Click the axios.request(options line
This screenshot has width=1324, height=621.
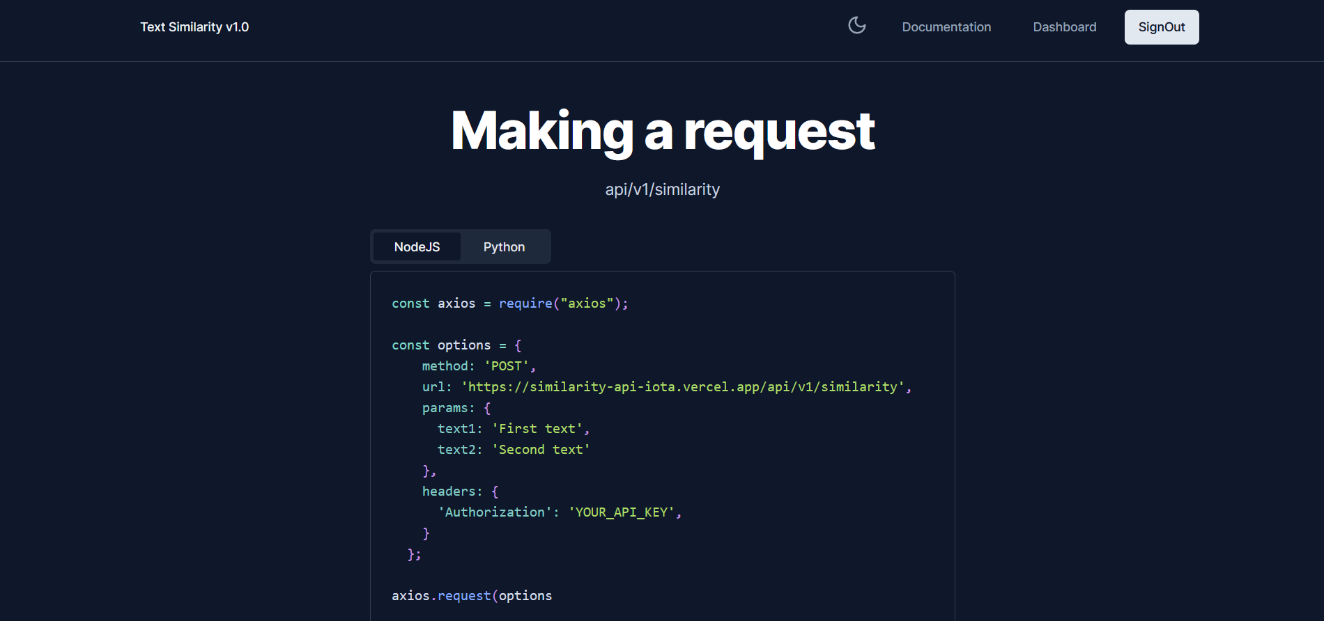(x=472, y=596)
